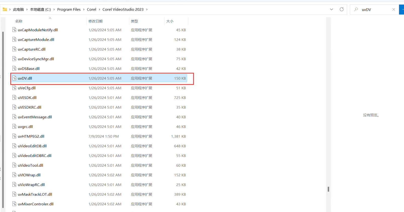Screen dimensions: 404x212
Task: Expand chevron after Corel VideoStudio 2023
Action: click(147, 10)
